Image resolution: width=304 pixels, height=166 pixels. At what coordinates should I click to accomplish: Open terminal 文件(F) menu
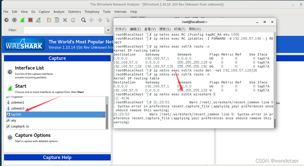coord(121,29)
